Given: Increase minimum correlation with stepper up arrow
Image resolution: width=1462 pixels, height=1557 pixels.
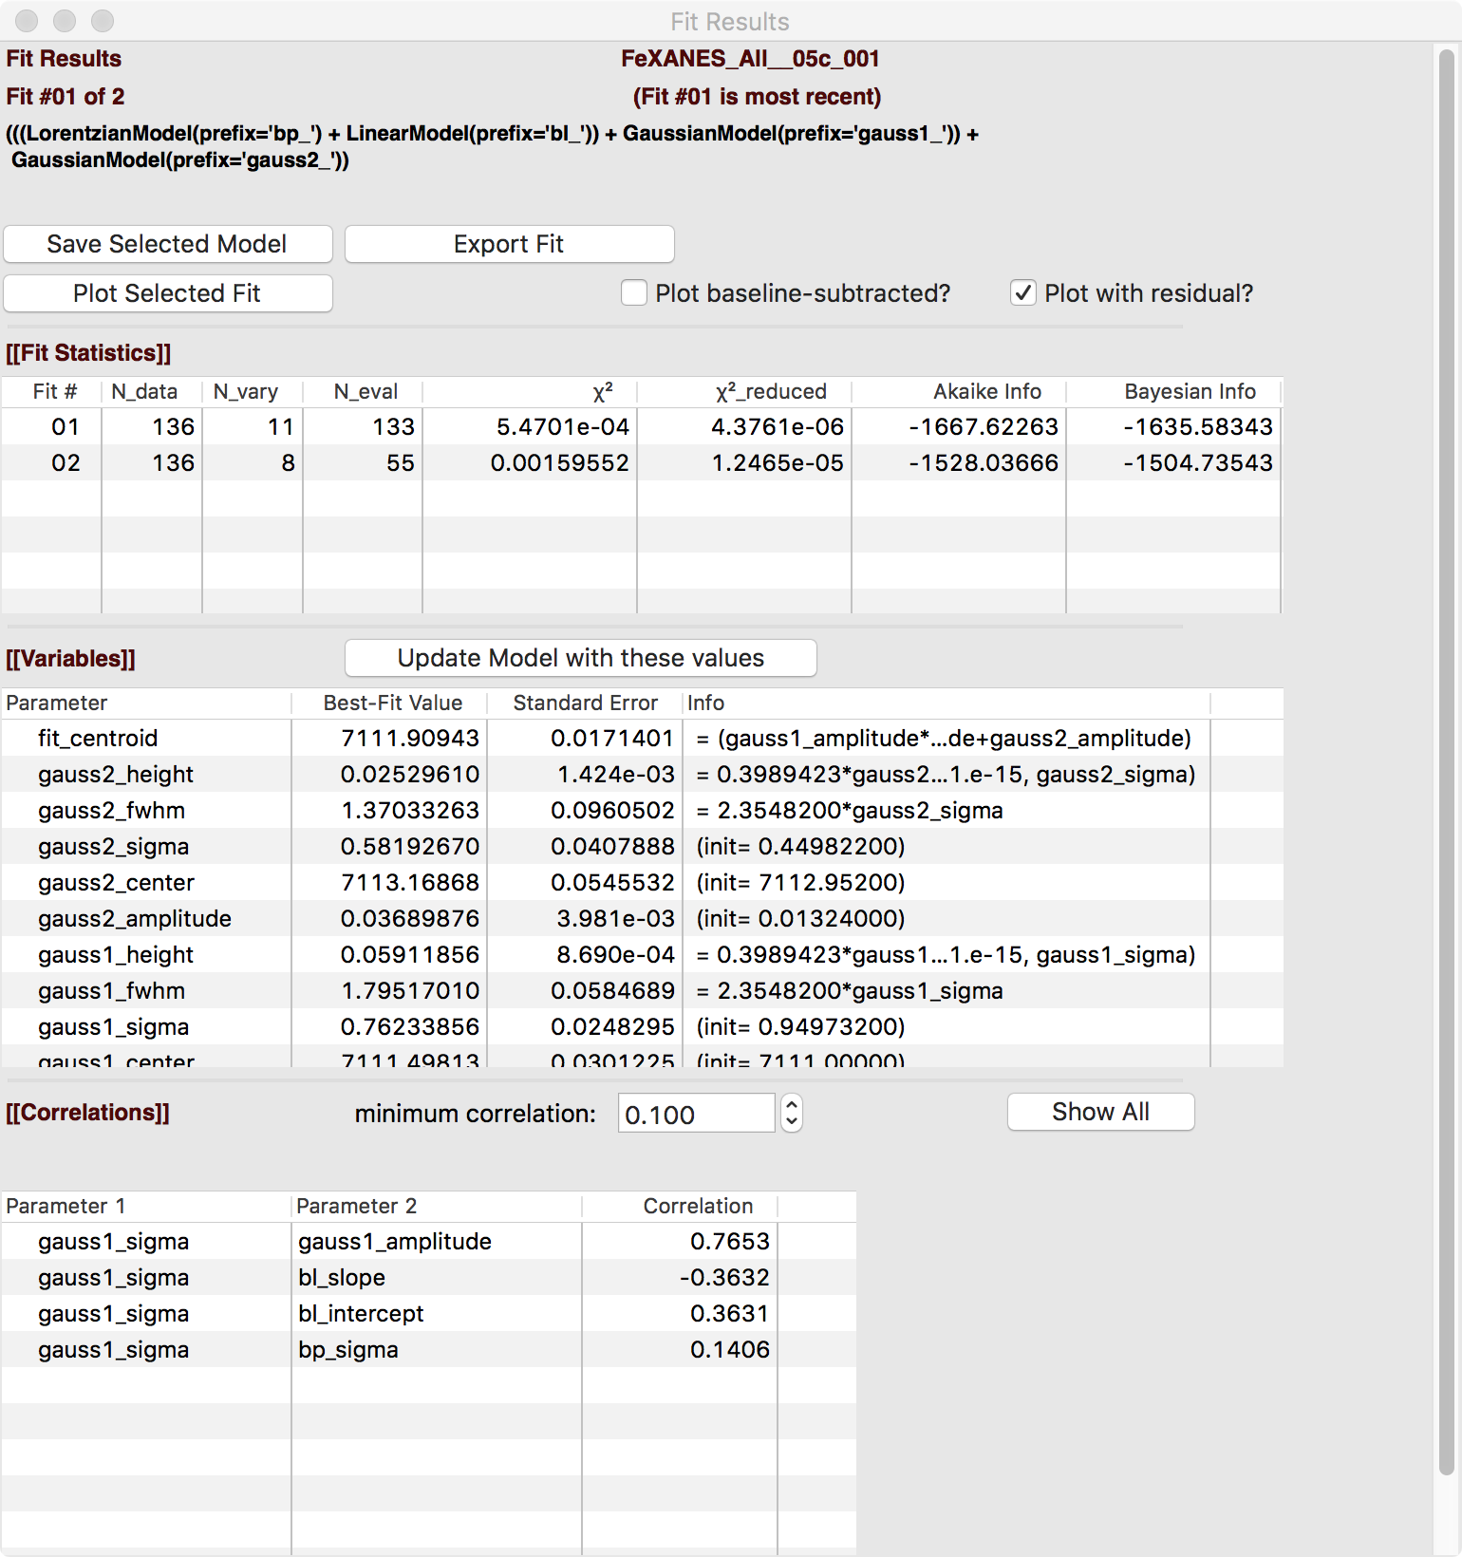Looking at the screenshot, I should [791, 1104].
